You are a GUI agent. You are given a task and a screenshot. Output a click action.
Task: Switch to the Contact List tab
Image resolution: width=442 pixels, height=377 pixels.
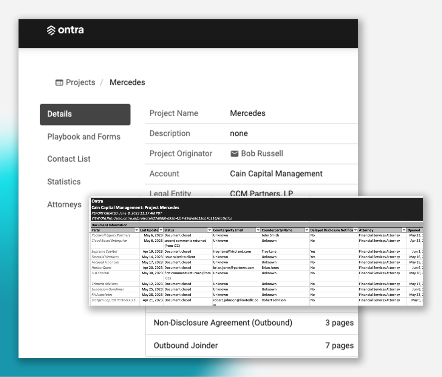click(x=69, y=159)
